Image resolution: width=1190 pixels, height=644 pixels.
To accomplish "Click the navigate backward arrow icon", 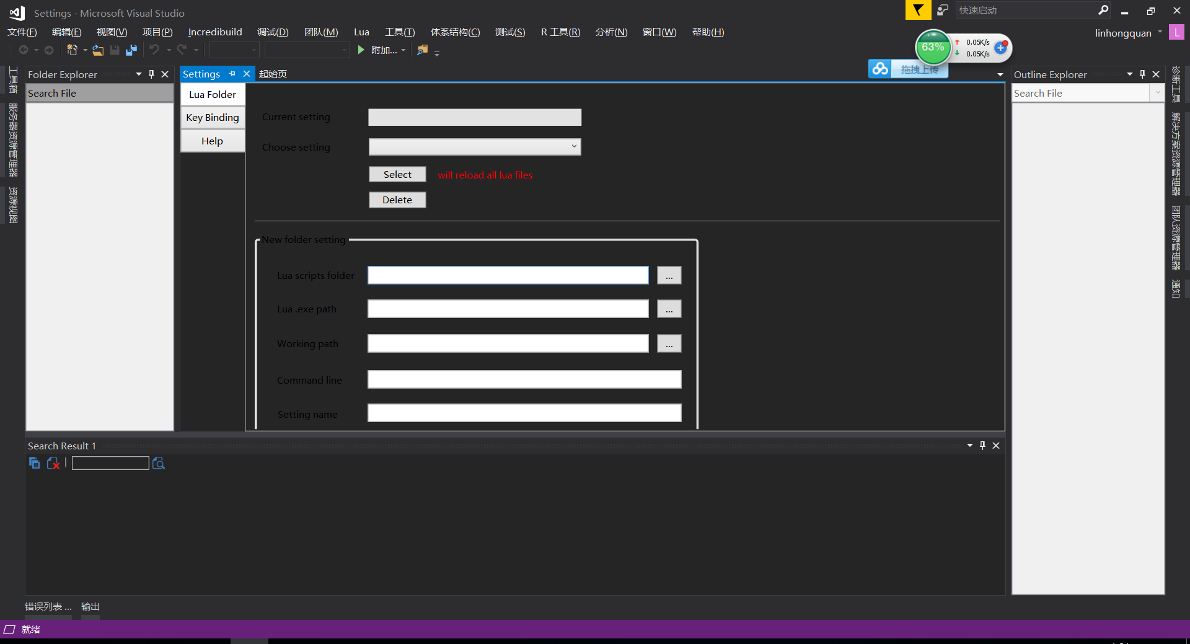I will click(24, 50).
